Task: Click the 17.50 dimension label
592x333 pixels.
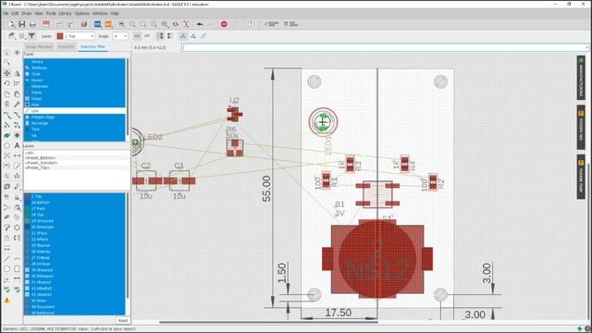Action: 339,313
